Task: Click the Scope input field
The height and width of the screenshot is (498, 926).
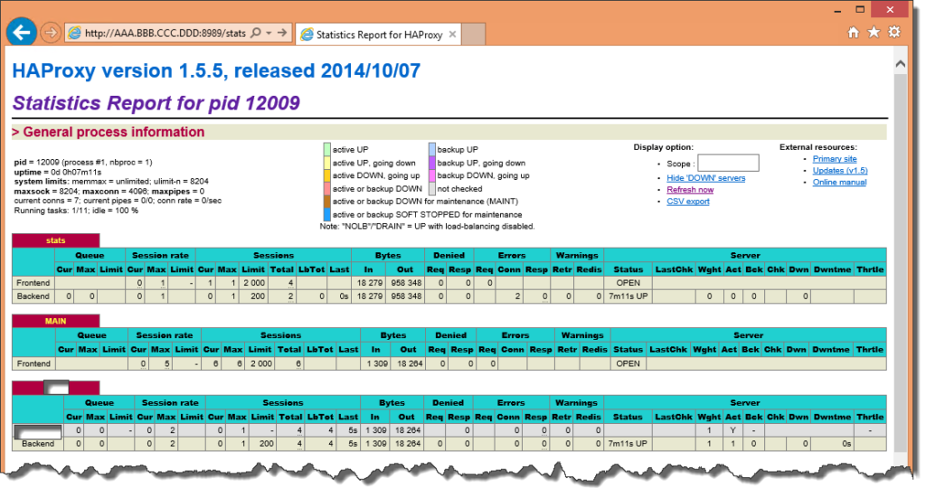Action: 728,164
